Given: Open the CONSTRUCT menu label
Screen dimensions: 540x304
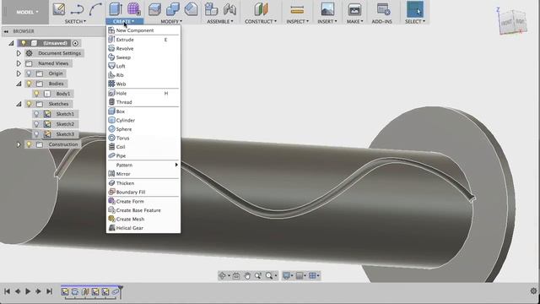Looking at the screenshot, I should (261, 21).
